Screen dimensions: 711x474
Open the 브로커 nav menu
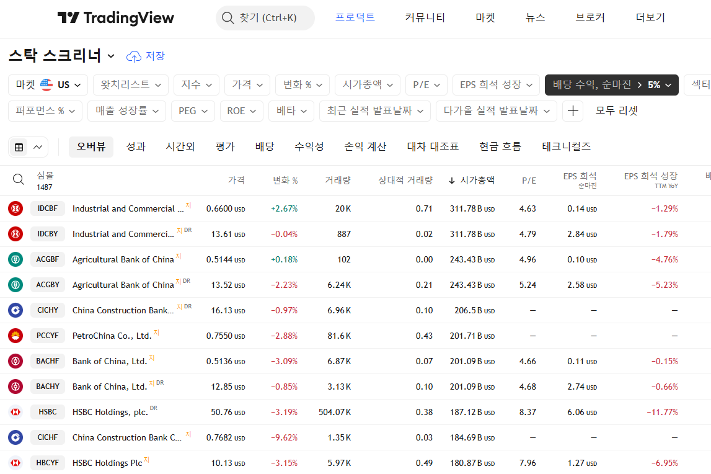click(590, 18)
